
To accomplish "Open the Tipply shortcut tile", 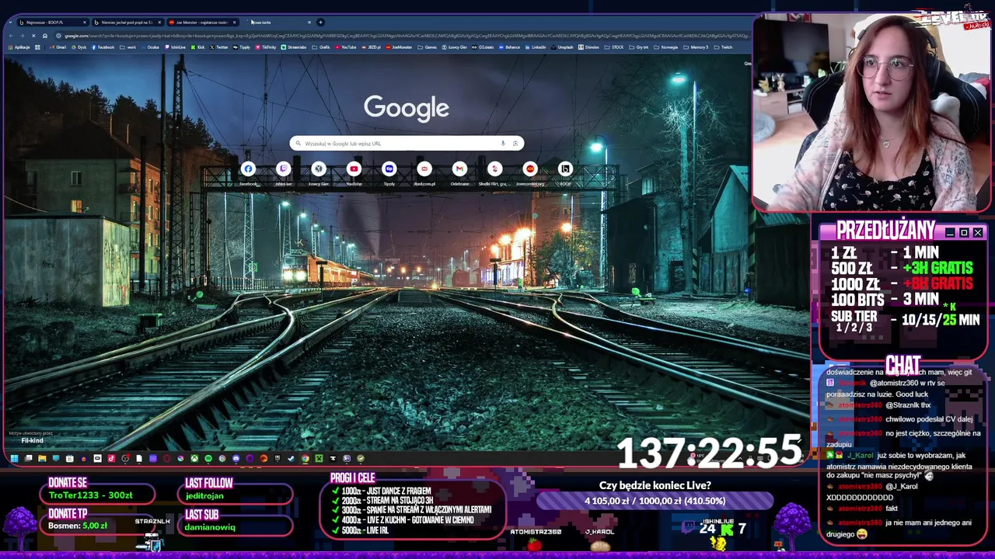I will click(x=389, y=172).
